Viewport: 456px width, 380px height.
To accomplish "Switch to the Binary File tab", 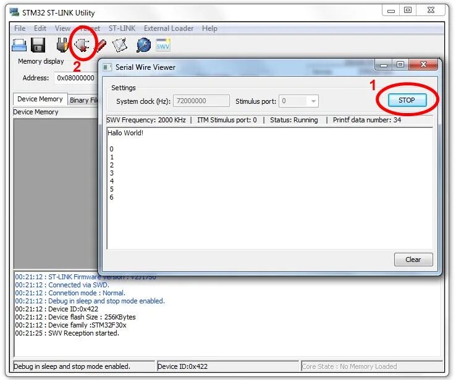I will tap(84, 100).
